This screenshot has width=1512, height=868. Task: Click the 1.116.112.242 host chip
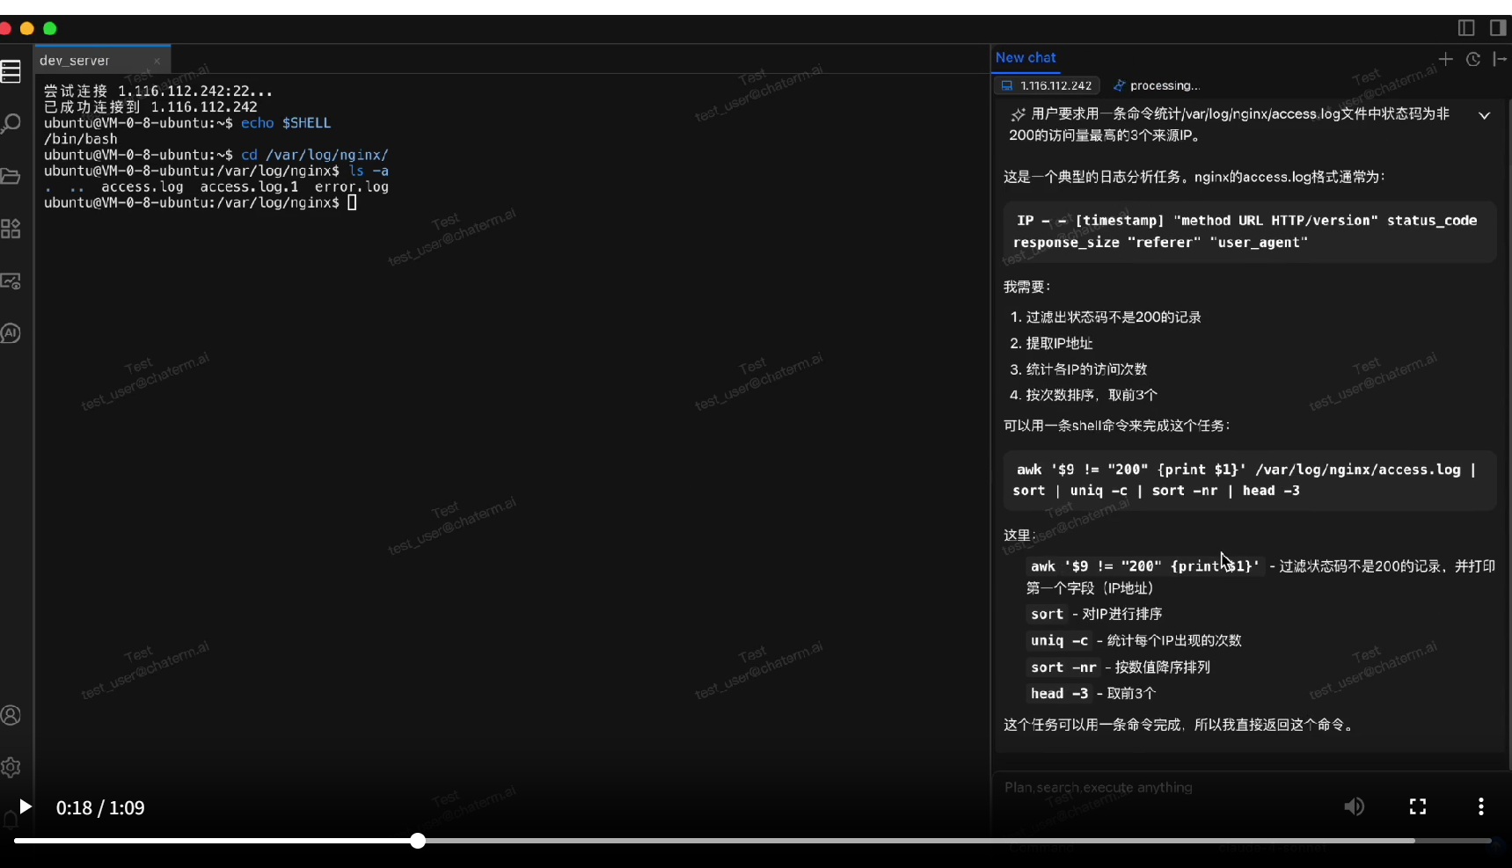coord(1048,85)
